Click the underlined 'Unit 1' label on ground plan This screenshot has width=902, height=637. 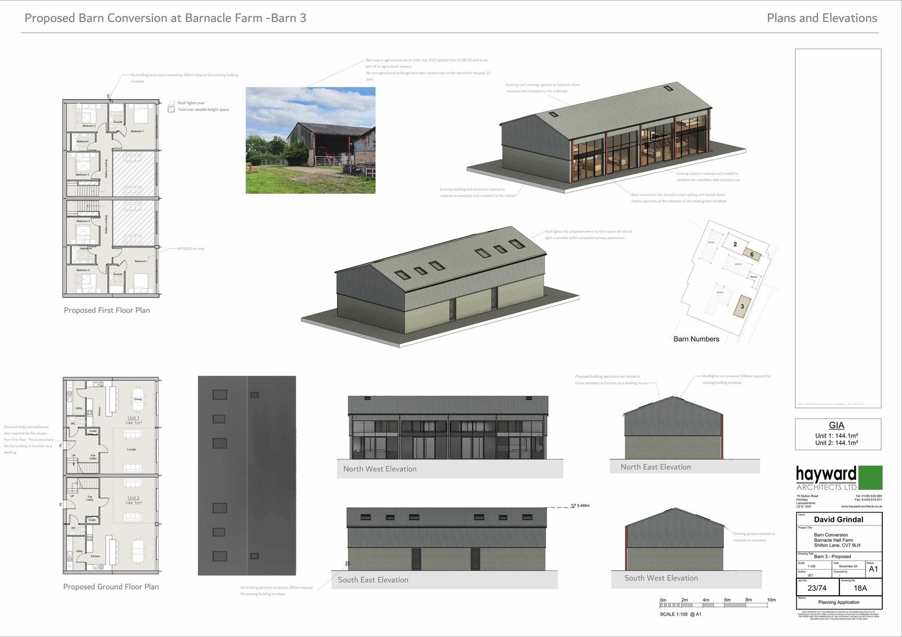(134, 418)
